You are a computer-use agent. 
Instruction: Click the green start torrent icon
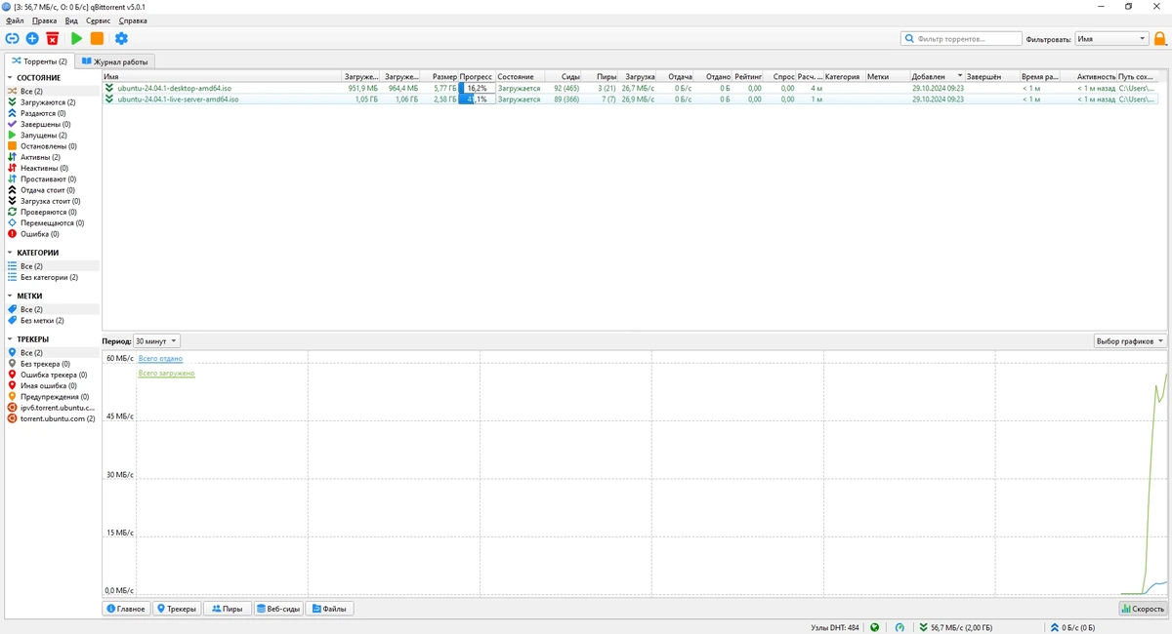76,38
